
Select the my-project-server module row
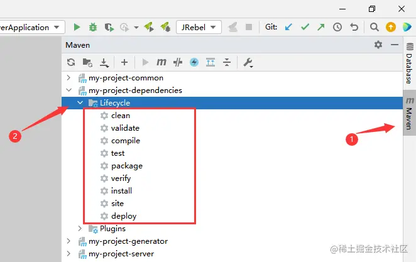click(232, 253)
